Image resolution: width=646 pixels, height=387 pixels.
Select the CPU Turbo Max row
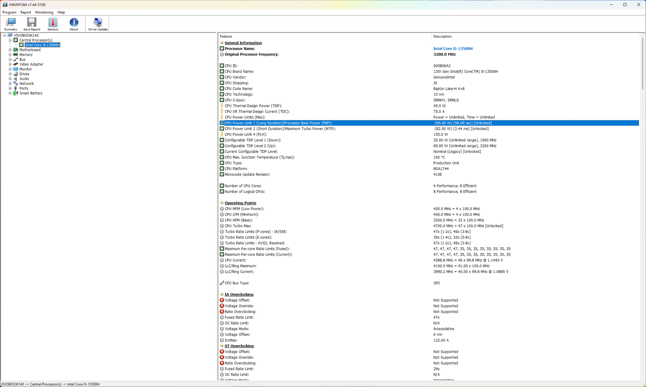click(x=238, y=226)
